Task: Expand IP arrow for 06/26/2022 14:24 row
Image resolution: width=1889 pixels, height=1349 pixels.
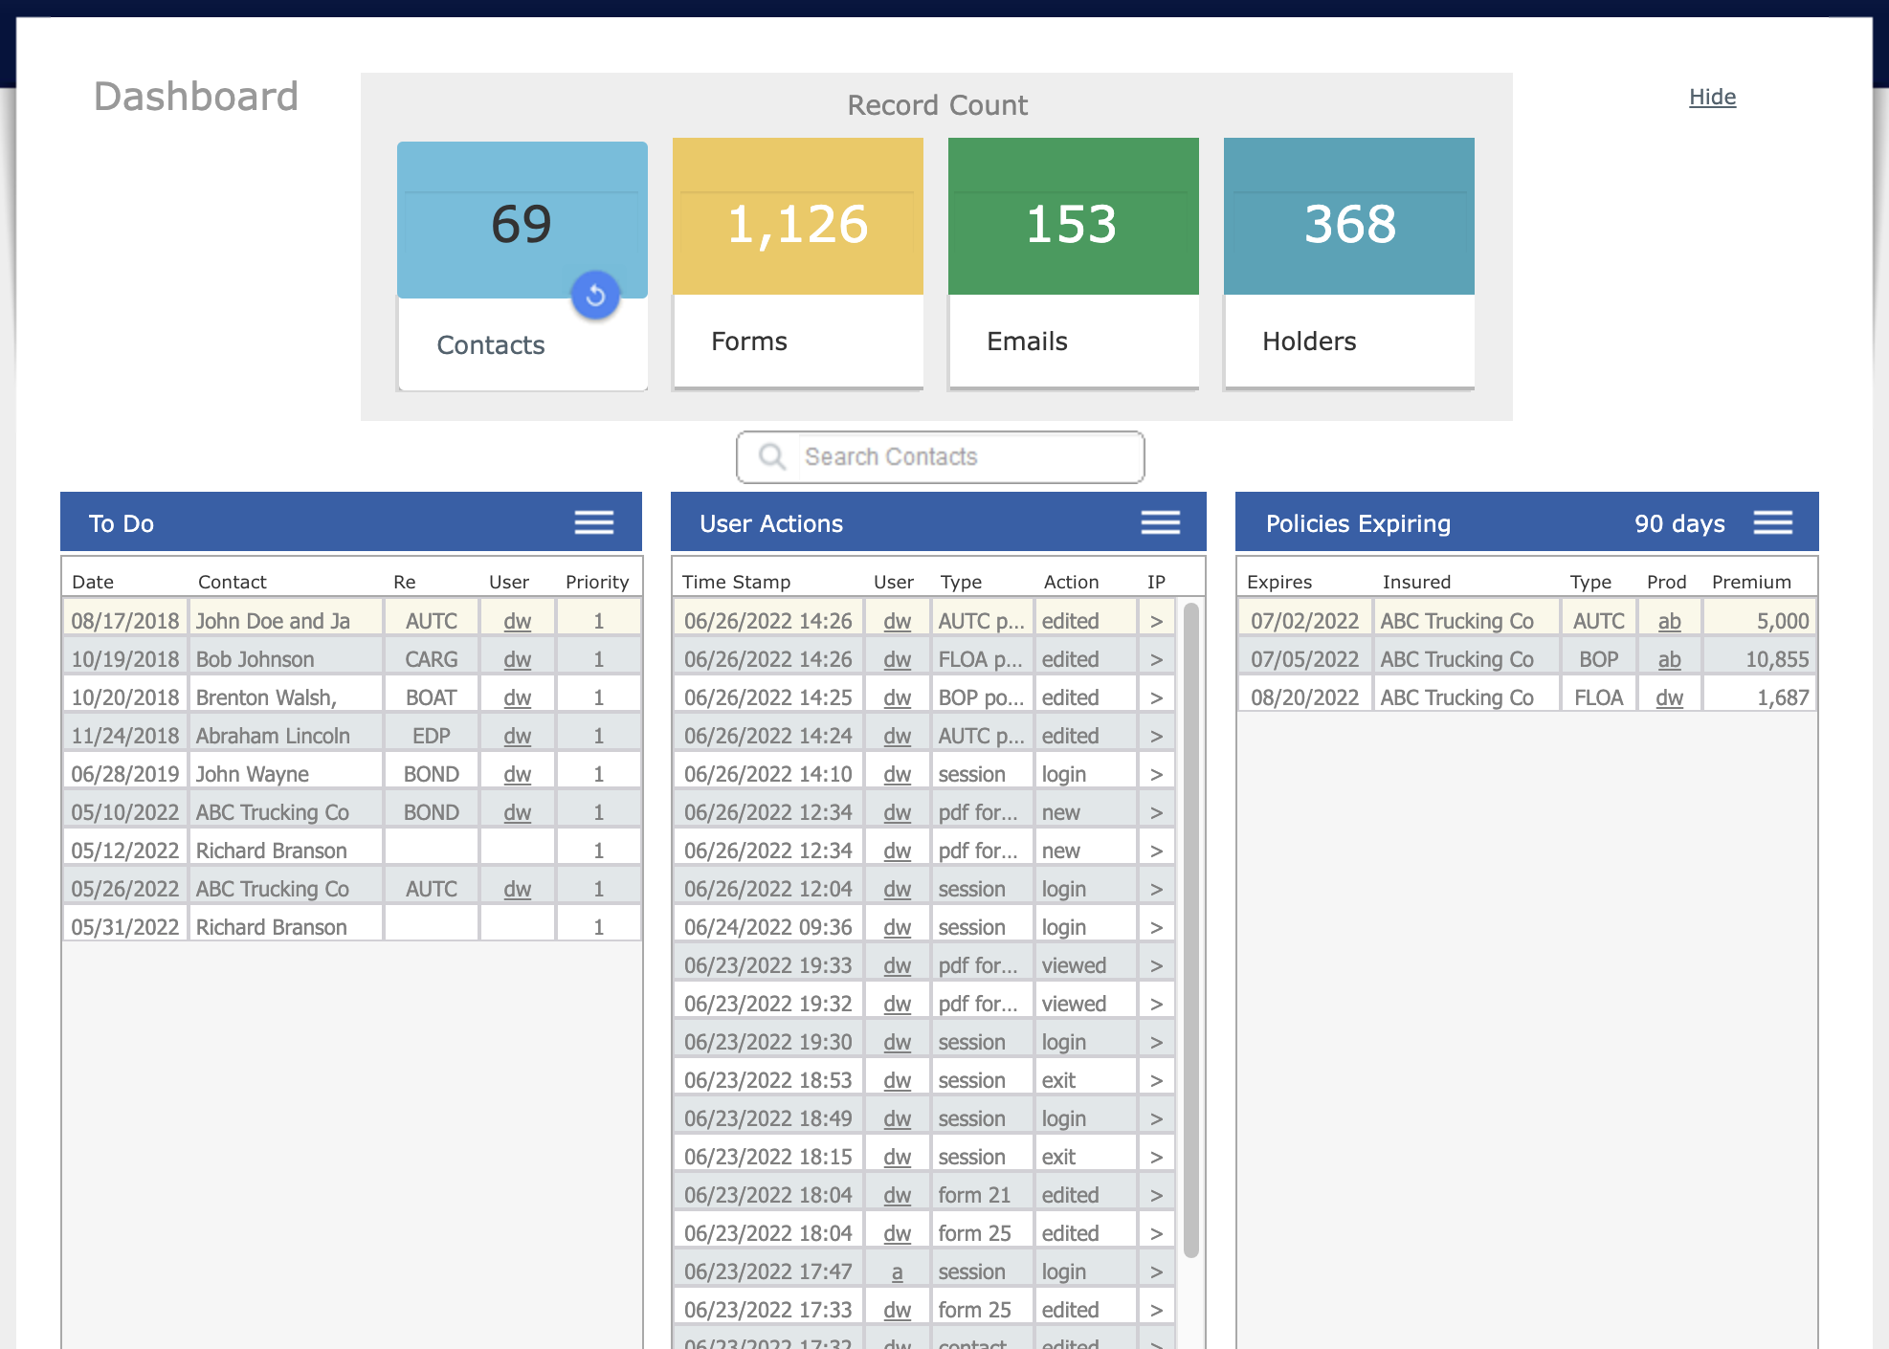Action: click(1156, 736)
